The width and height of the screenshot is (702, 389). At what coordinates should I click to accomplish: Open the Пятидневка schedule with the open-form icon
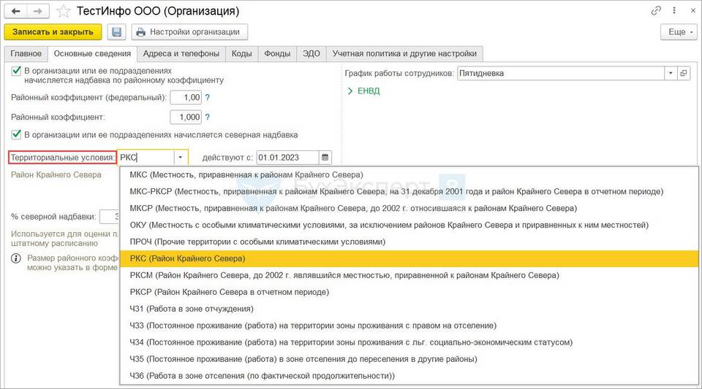pos(684,73)
